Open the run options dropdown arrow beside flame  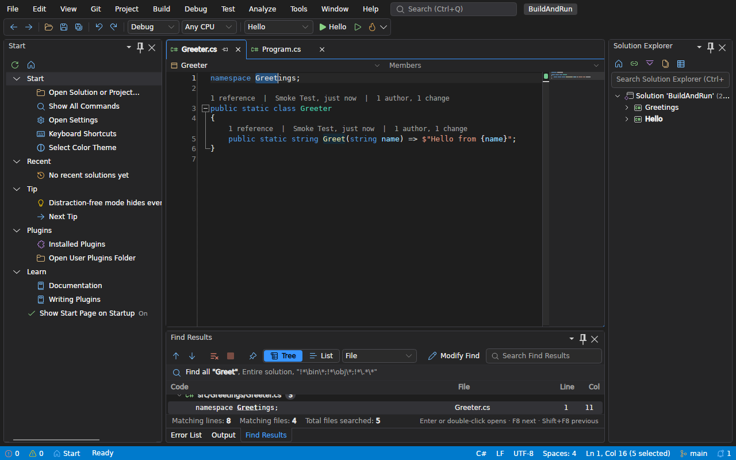[x=384, y=27]
